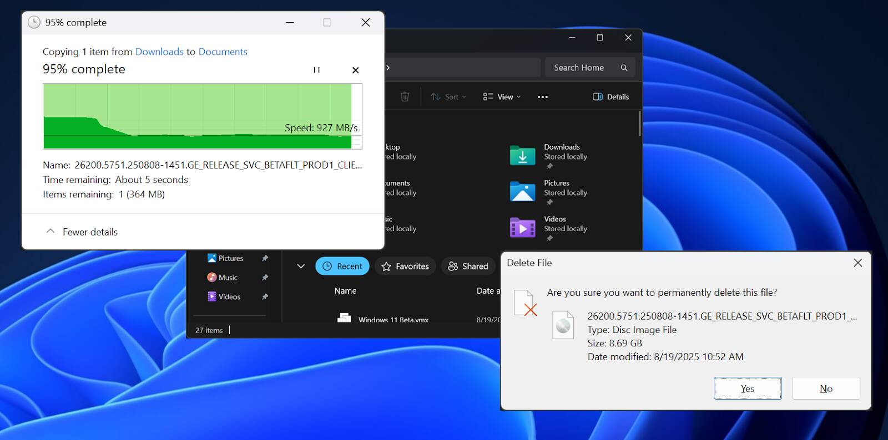The height and width of the screenshot is (440, 888).
Task: Open the Videos folder tile
Action: click(522, 228)
